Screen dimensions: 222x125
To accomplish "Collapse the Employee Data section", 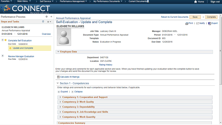I will point(58,52).
